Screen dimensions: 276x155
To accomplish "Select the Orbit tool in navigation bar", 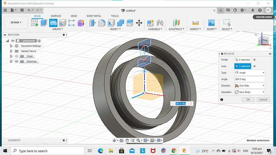I will click(114, 140).
